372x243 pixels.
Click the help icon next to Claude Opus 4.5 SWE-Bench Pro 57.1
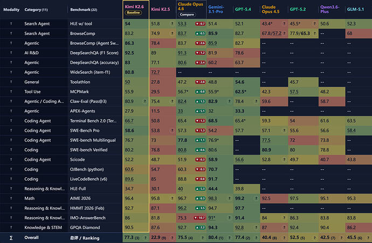tap(284, 131)
